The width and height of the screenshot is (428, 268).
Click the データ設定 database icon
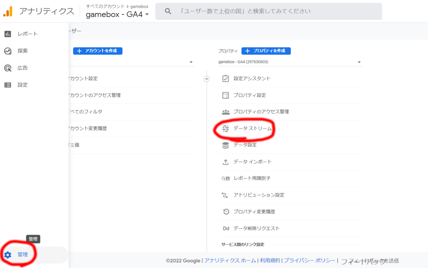[x=226, y=145]
